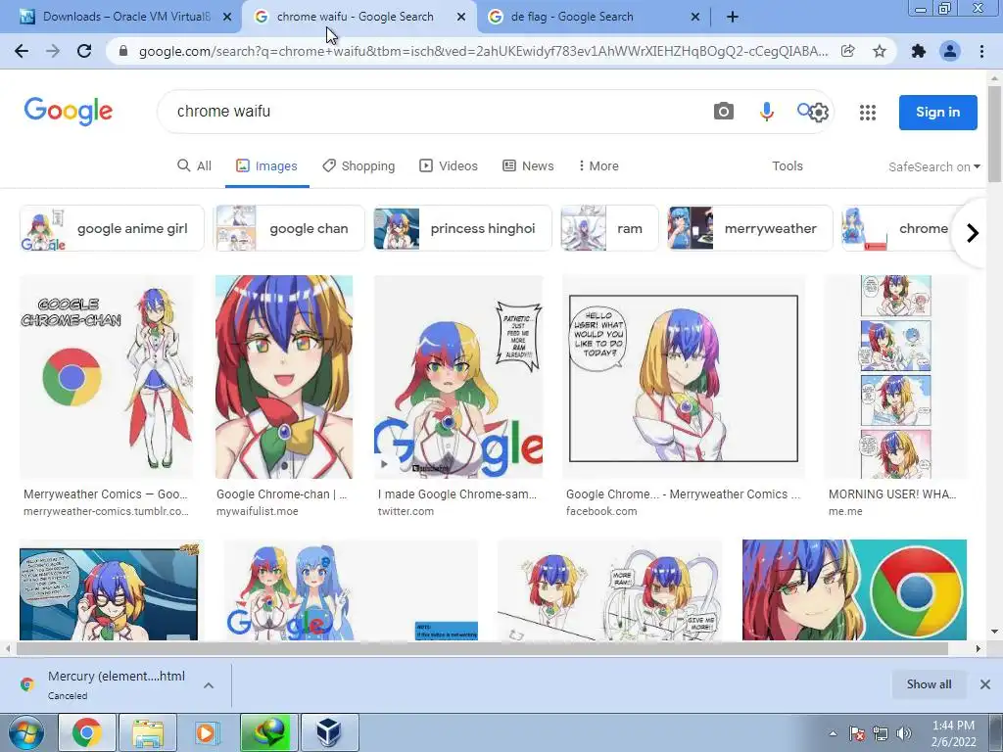Switch to Shopping results
The image size is (1003, 752).
pyautogui.click(x=358, y=165)
